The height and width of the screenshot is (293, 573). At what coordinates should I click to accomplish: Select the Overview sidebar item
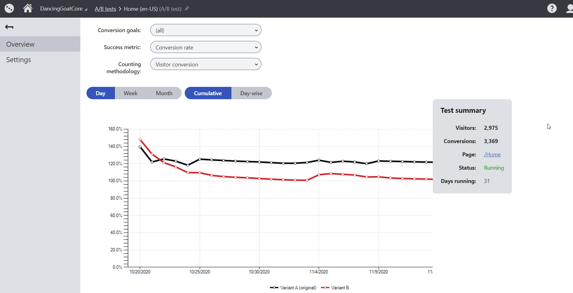point(20,44)
